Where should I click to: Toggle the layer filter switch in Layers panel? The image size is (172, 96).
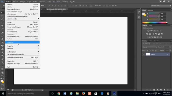[171, 44]
